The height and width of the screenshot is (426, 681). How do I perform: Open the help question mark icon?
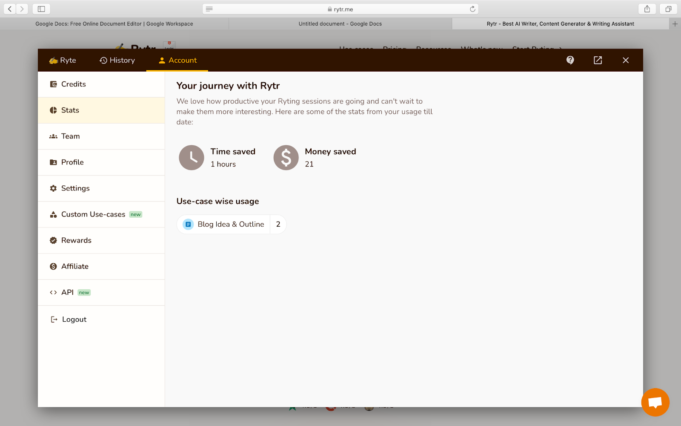[570, 60]
